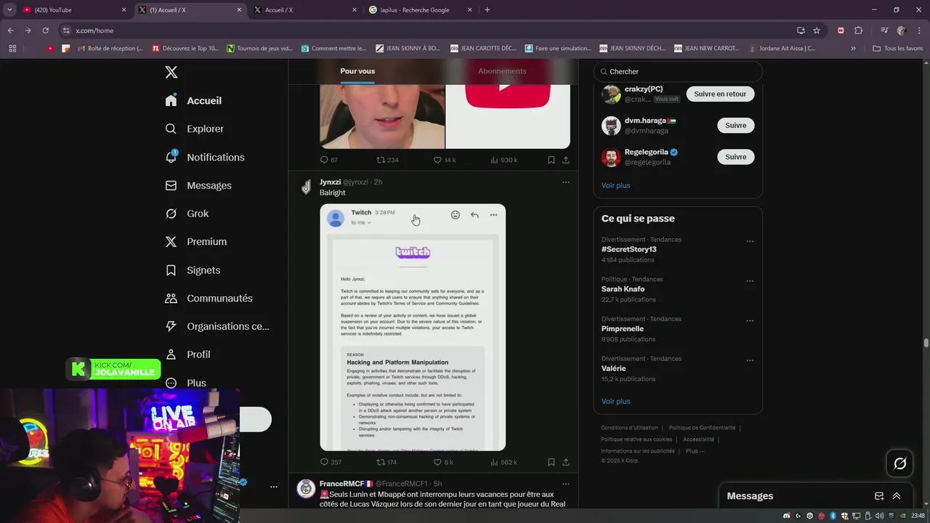Viewport: 930px width, 523px height.
Task: Open Sarah Knafo trend
Action: click(x=623, y=289)
